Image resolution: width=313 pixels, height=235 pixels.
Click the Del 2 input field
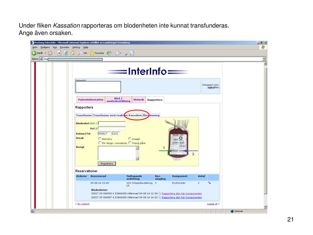click(x=112, y=129)
